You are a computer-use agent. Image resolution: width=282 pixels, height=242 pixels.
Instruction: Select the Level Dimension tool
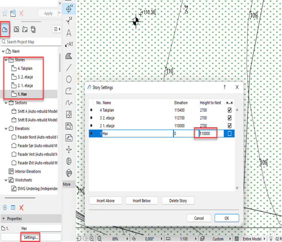click(x=69, y=8)
